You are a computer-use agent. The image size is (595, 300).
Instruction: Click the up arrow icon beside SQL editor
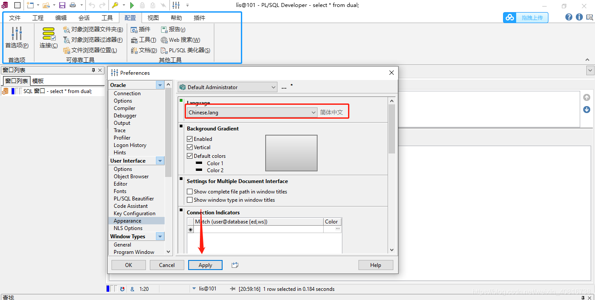click(587, 97)
